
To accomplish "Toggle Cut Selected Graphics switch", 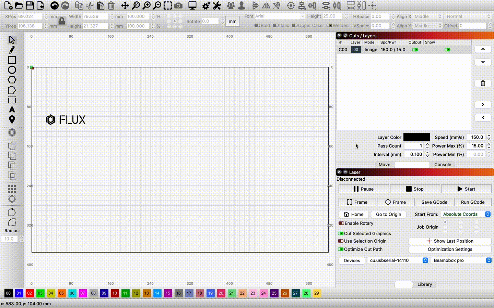I will (x=341, y=233).
